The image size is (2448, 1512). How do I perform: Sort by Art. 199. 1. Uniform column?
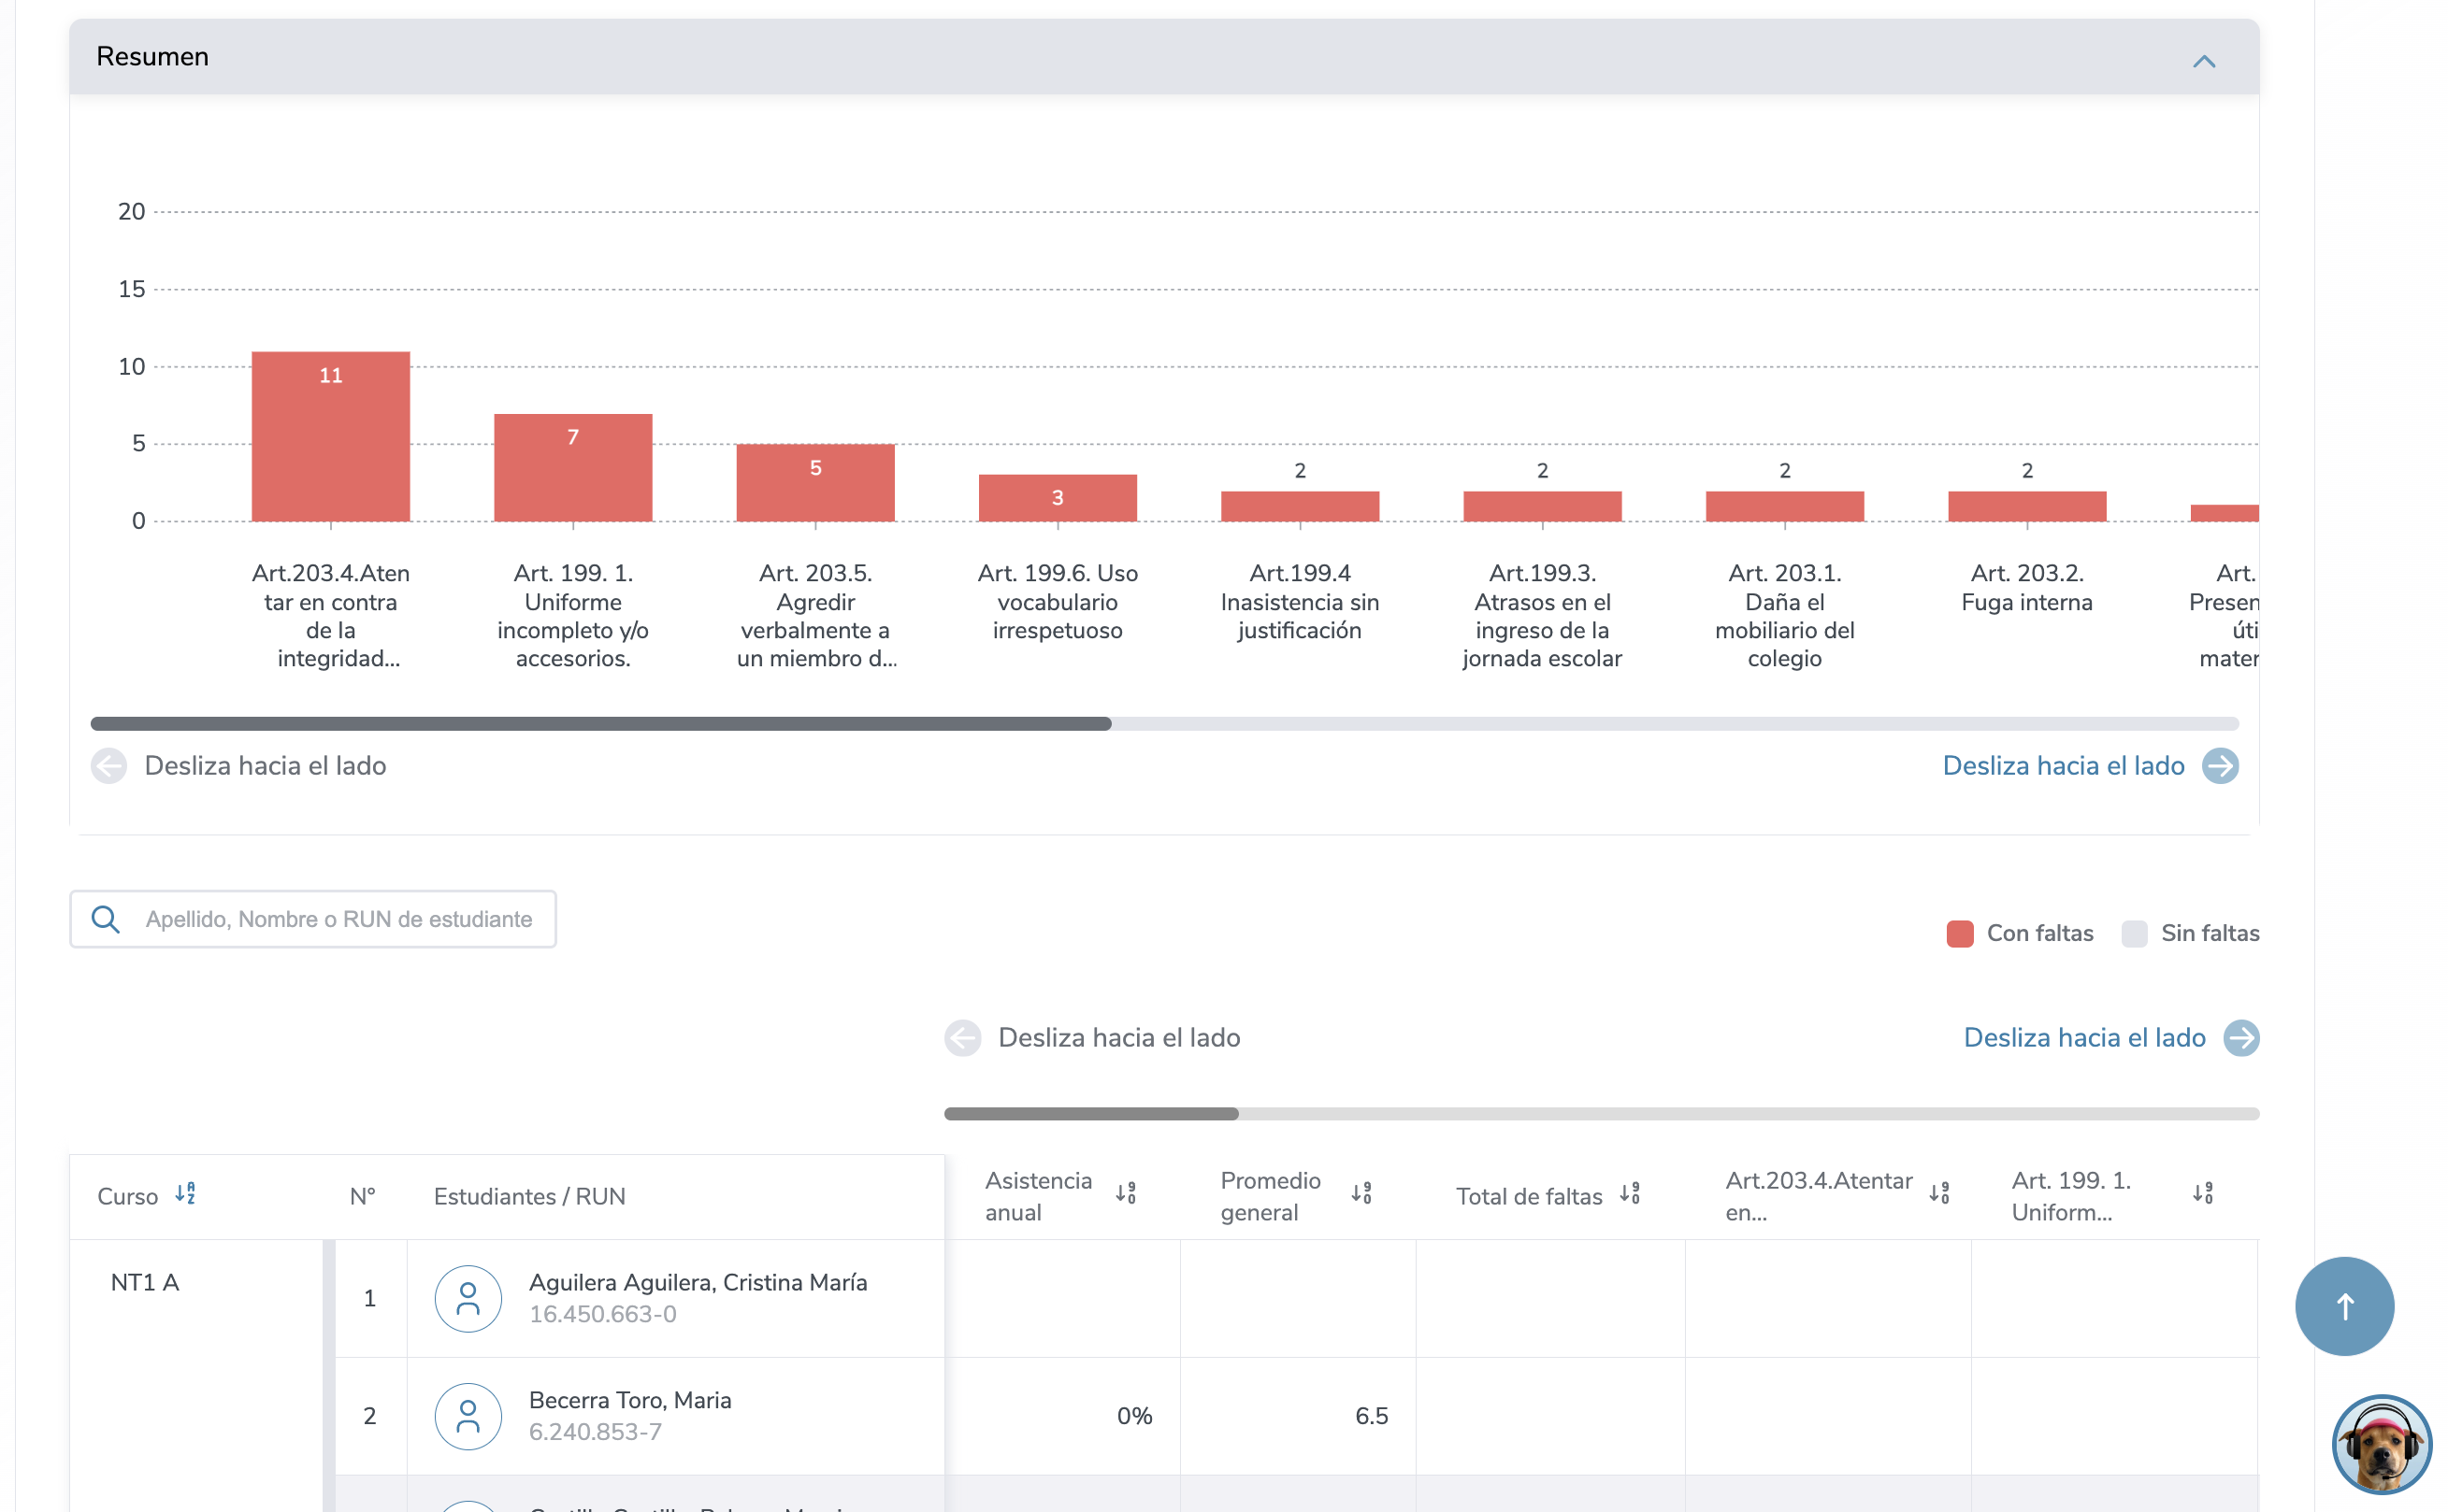(x=2202, y=1194)
